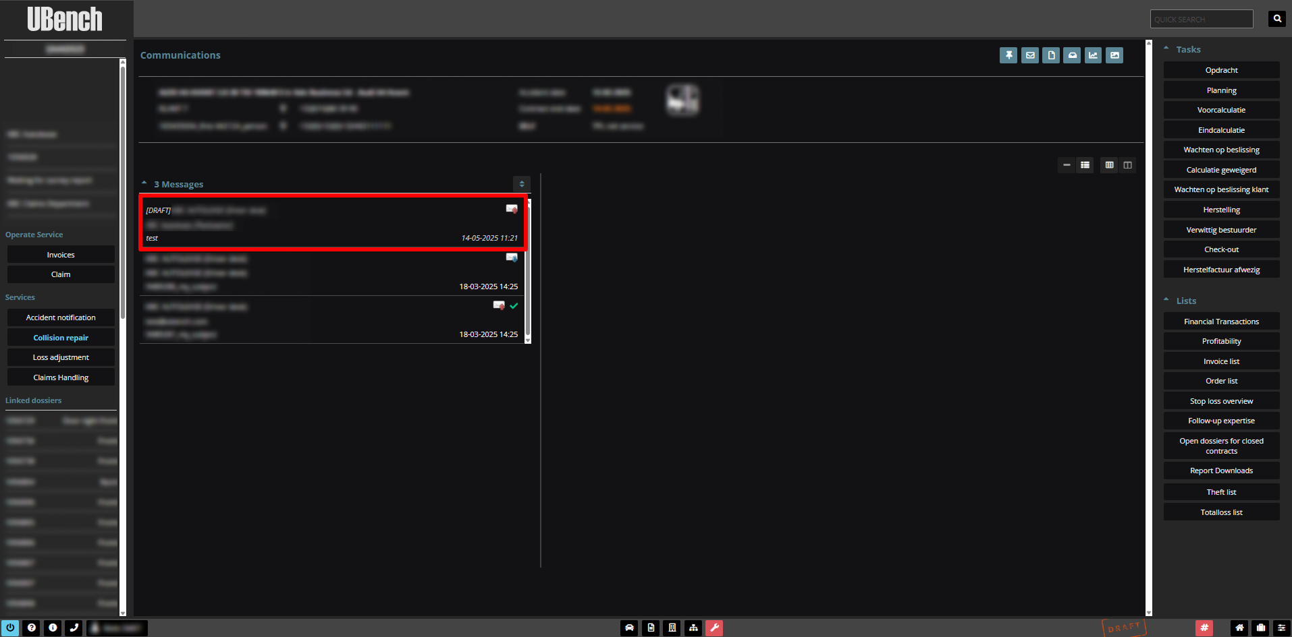This screenshot has height=637, width=1292.
Task: Open the Collision repair service
Action: [61, 338]
